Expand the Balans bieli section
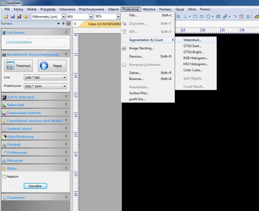 pyautogui.click(x=66, y=104)
